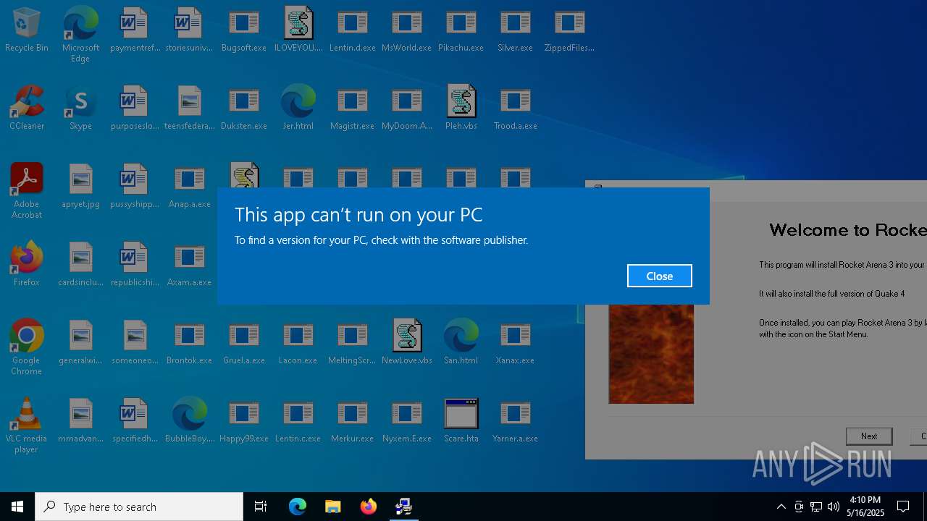This screenshot has height=521, width=927.
Task: Select Firefox desktop shortcut
Action: tap(27, 265)
